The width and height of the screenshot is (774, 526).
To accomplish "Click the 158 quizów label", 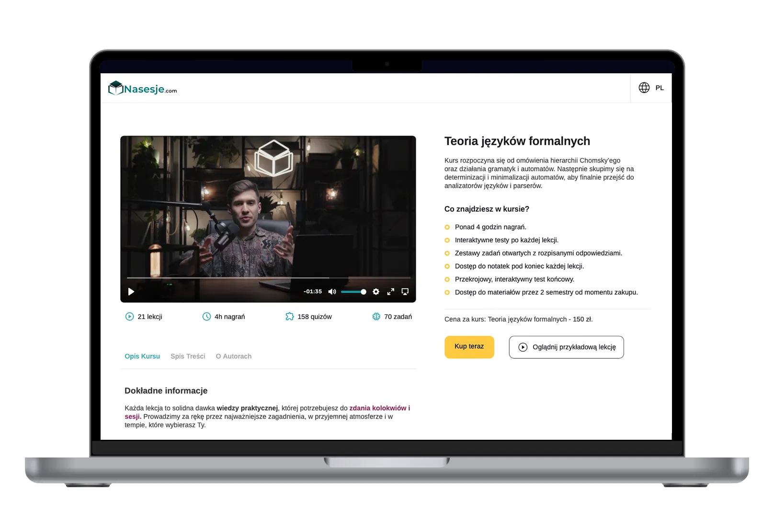I will [x=315, y=317].
